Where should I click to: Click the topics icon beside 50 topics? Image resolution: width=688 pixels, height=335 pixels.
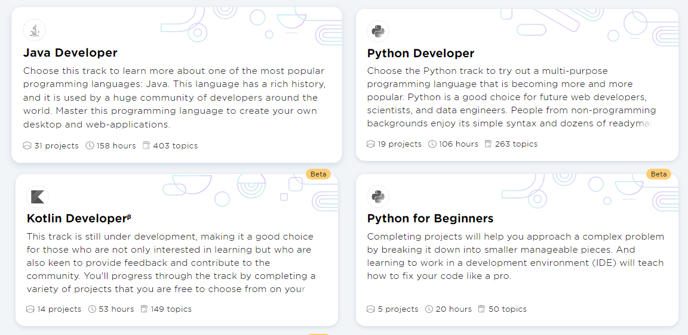point(482,309)
